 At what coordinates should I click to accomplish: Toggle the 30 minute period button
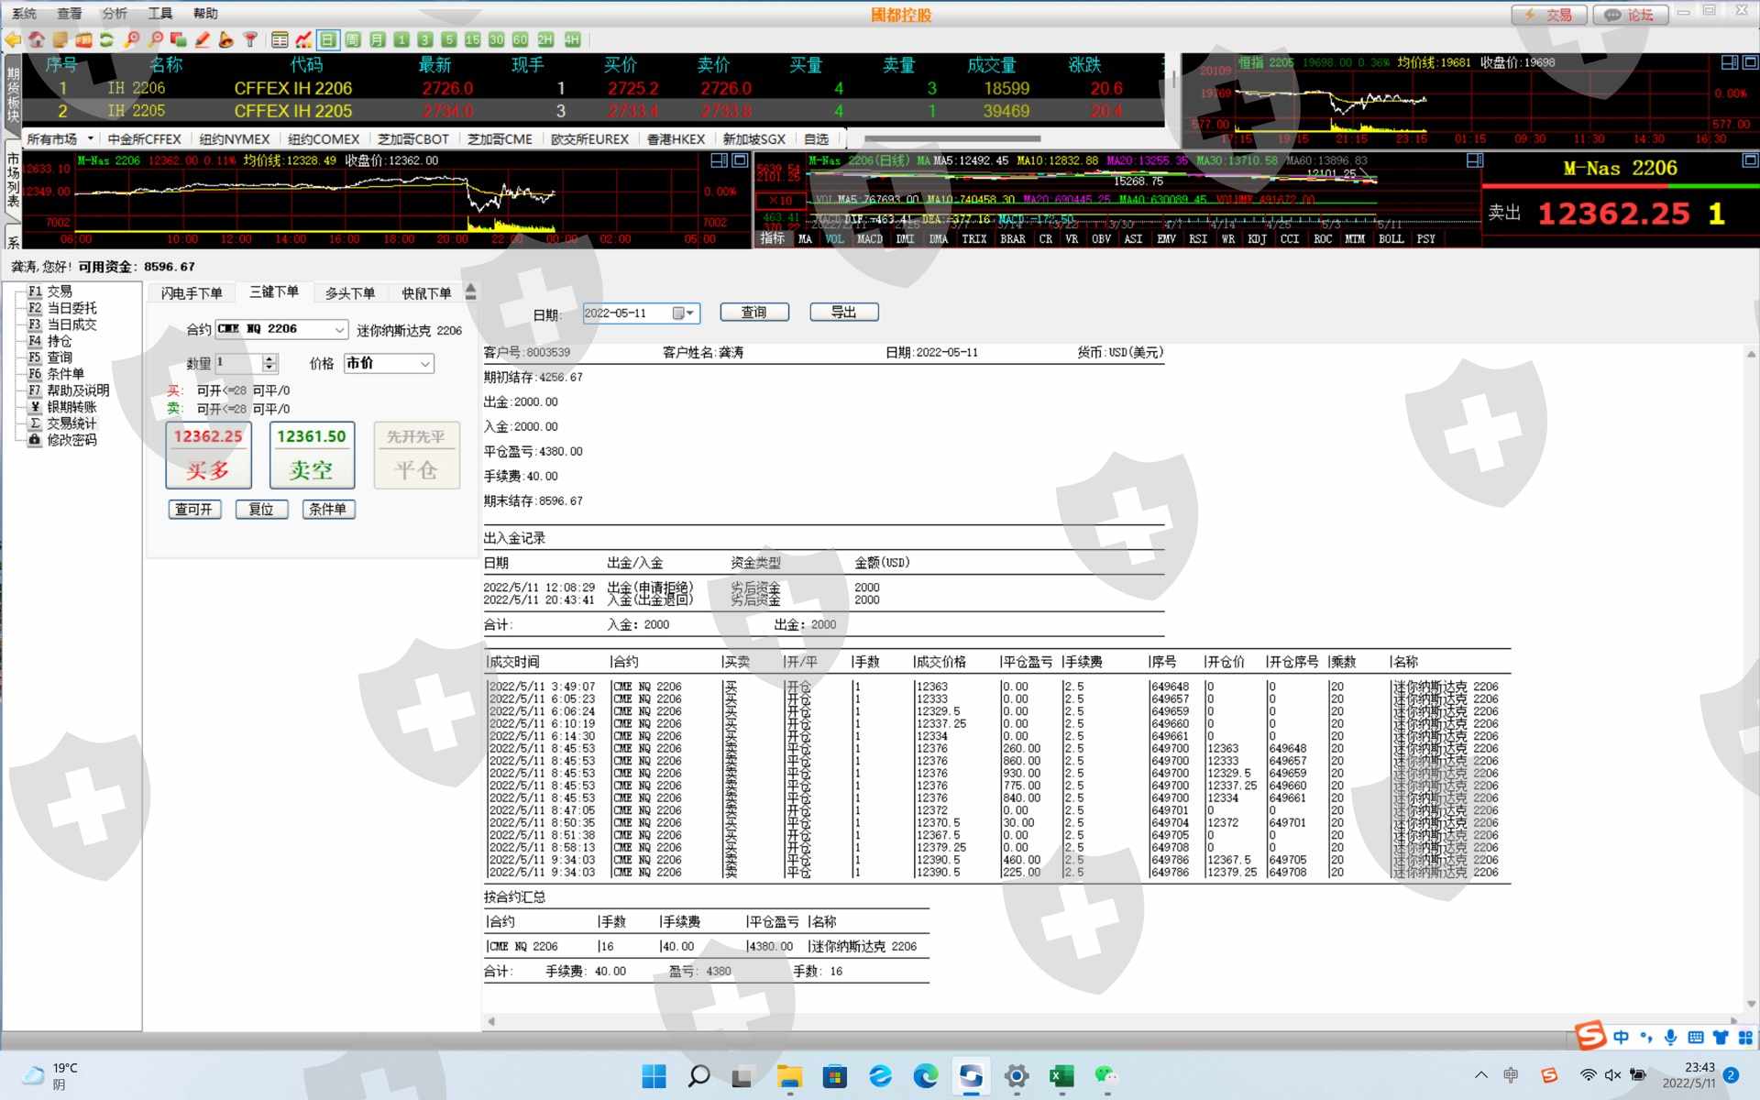[496, 39]
